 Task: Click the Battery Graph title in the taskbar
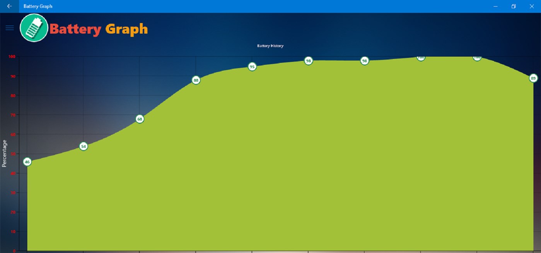[x=38, y=6]
